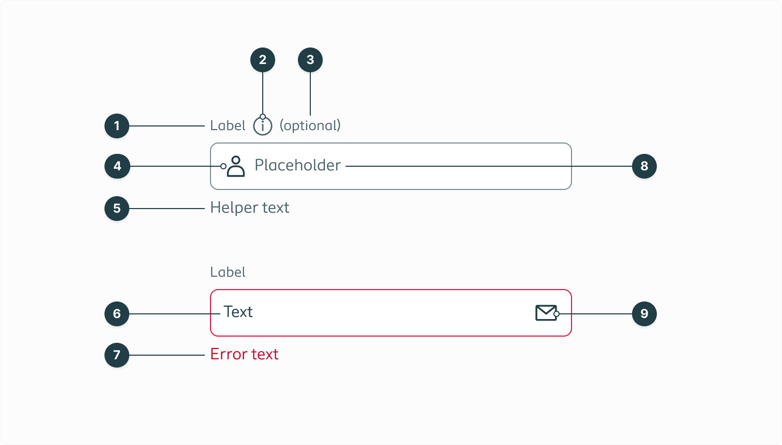Image resolution: width=782 pixels, height=445 pixels.
Task: Select the 'Helper text' below the field
Action: pyautogui.click(x=250, y=208)
